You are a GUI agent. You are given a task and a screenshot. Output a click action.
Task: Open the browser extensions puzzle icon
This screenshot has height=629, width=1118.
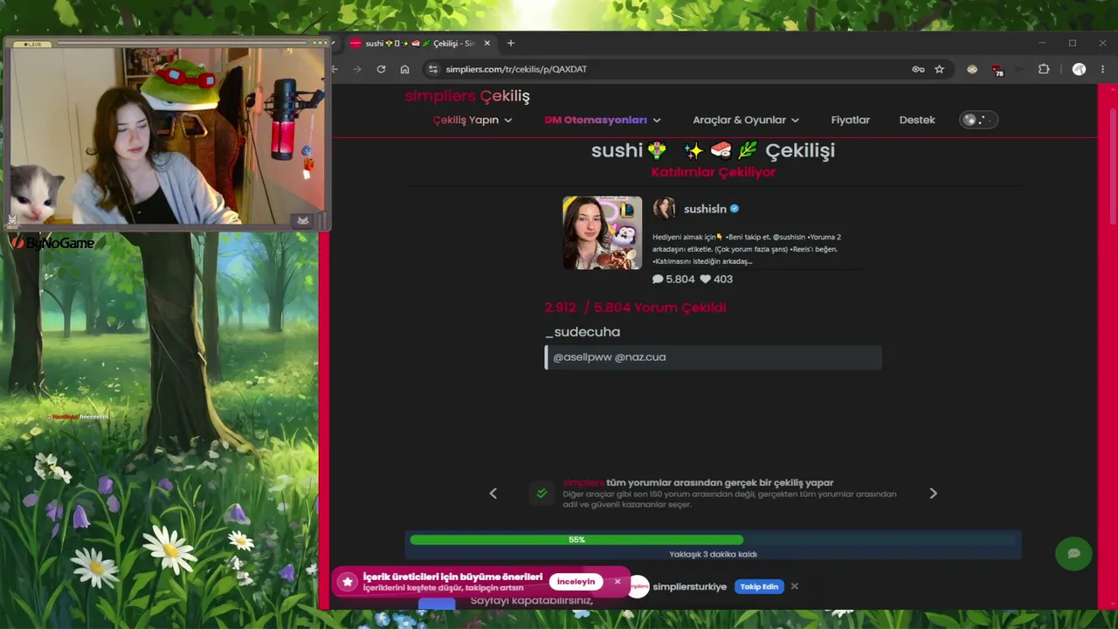tap(1044, 69)
